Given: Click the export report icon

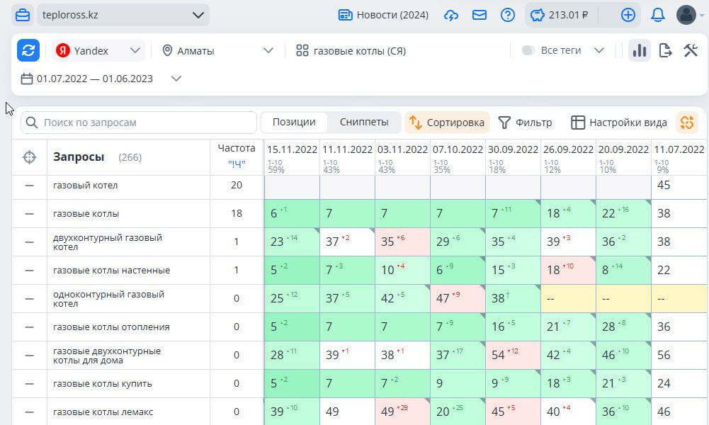Looking at the screenshot, I should (x=665, y=50).
